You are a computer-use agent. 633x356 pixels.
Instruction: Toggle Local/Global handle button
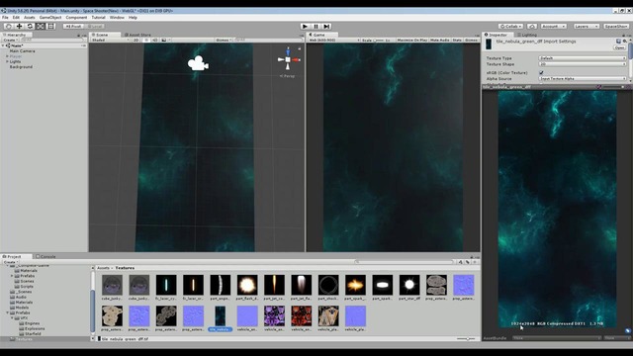[x=95, y=27]
